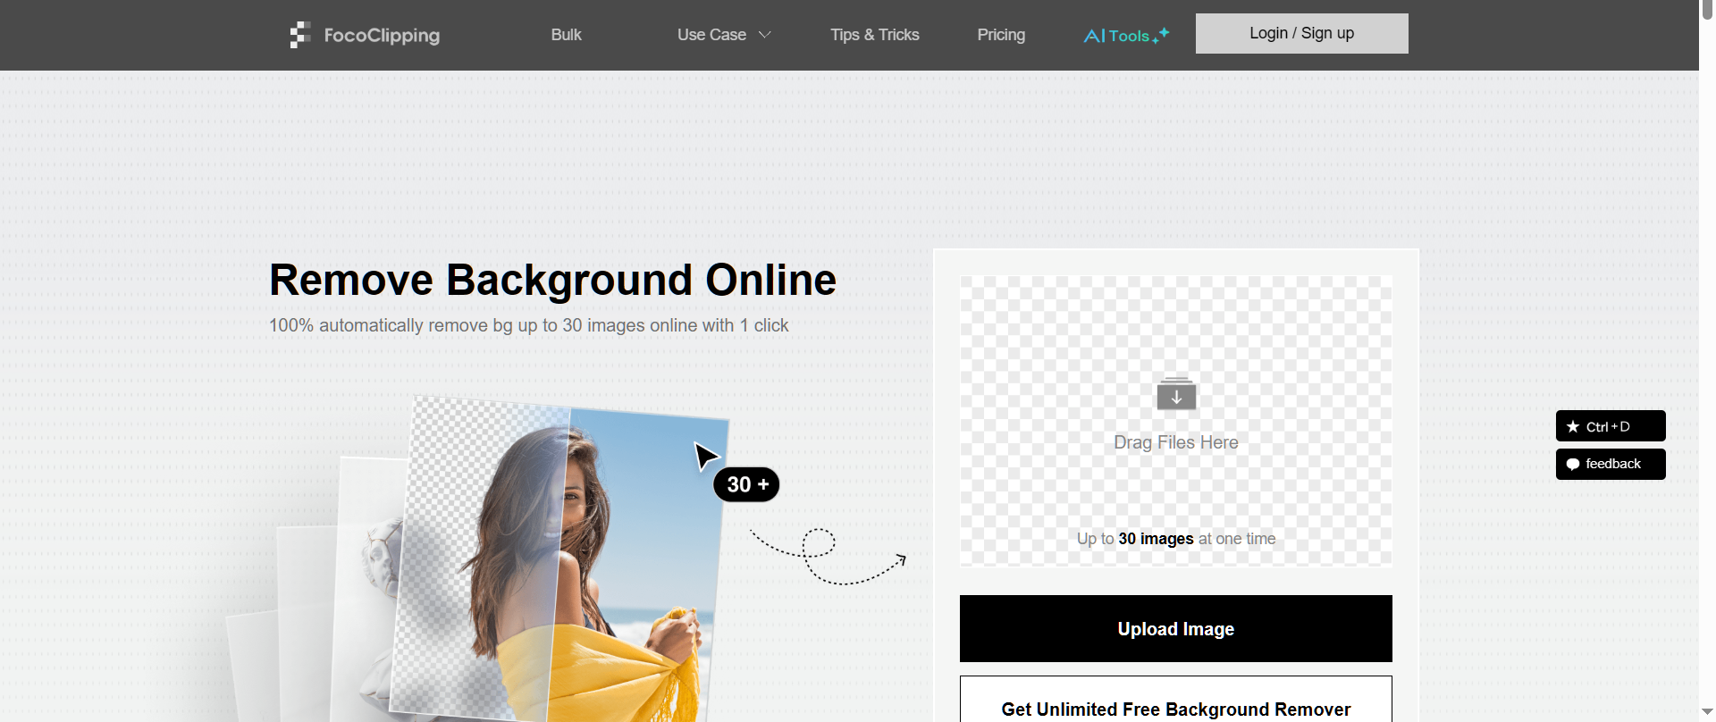
Task: Click the black cursor arrow in the hero image
Action: click(706, 456)
